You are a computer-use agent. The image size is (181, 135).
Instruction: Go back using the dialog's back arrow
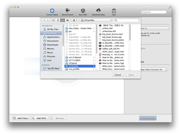click(44, 20)
